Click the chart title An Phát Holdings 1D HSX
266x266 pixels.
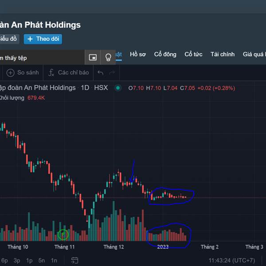click(x=54, y=88)
